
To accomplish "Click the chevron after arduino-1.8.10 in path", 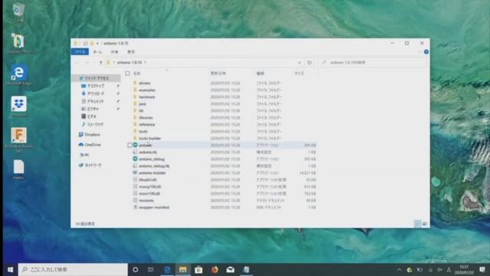I will coord(145,63).
